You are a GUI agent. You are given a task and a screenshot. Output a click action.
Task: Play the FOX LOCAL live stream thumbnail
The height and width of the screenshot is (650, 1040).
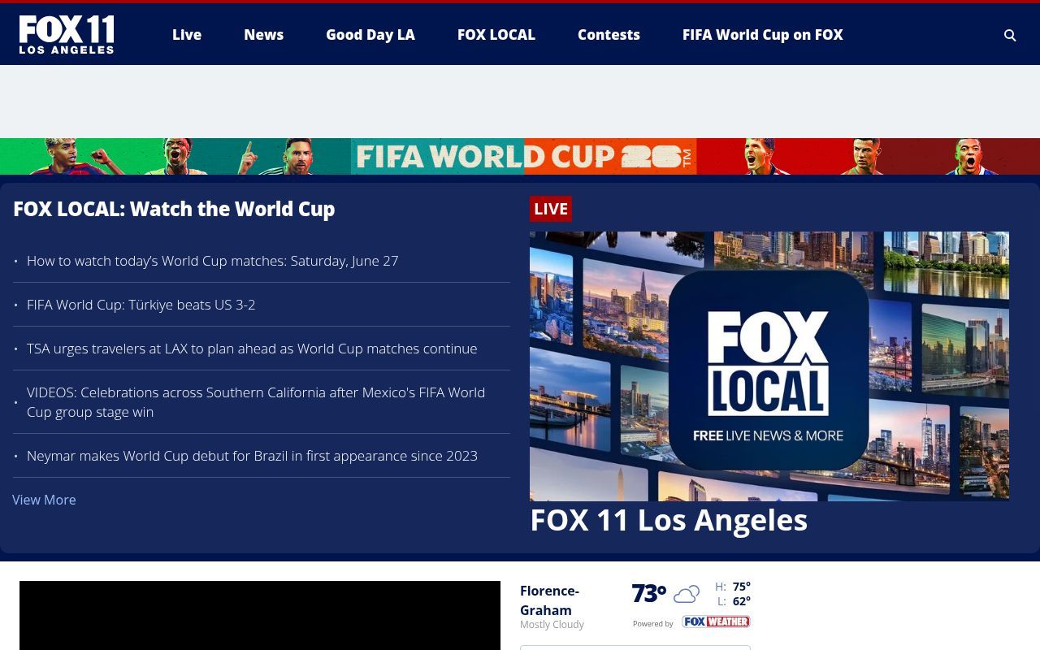[769, 366]
